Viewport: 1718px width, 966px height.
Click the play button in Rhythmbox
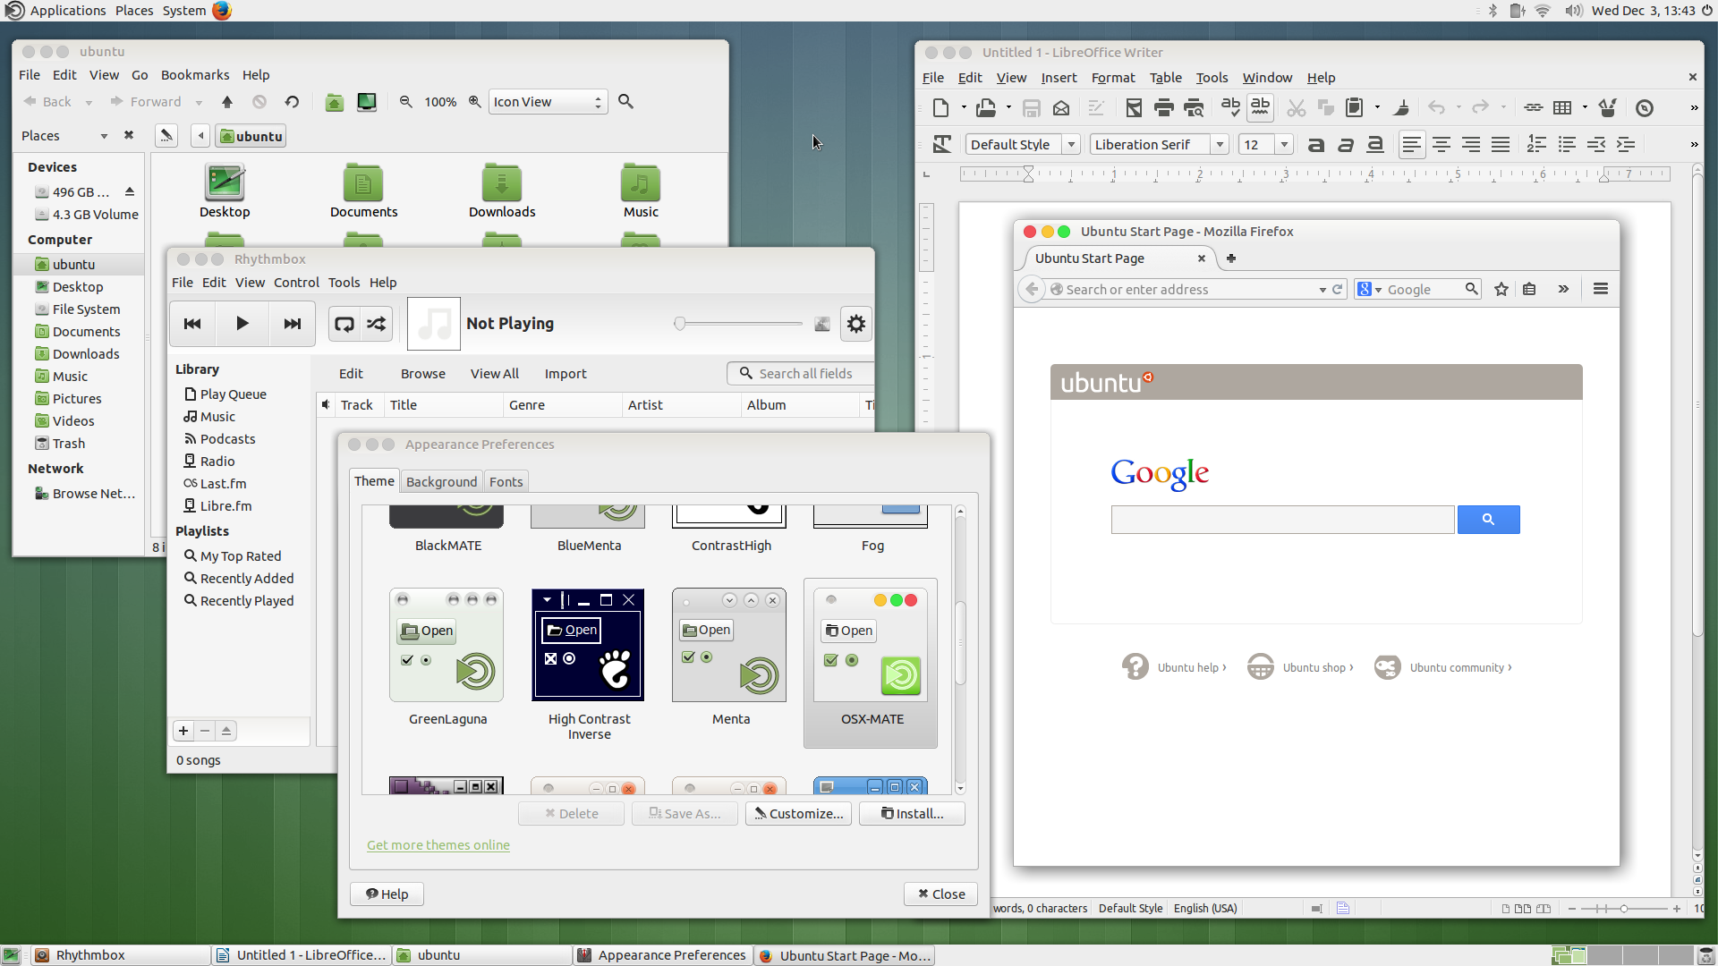click(x=242, y=323)
